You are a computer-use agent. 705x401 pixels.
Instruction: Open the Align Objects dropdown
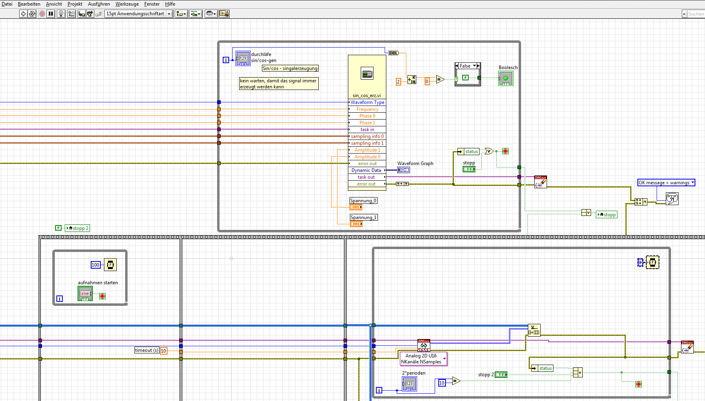[x=181, y=14]
